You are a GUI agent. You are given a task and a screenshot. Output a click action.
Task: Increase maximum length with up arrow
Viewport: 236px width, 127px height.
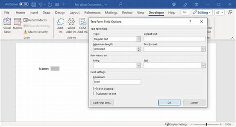click(x=139, y=48)
